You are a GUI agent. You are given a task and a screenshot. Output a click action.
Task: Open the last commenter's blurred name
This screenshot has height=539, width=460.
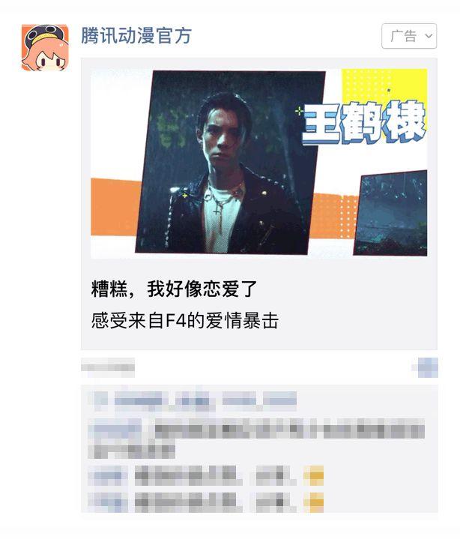click(x=107, y=502)
